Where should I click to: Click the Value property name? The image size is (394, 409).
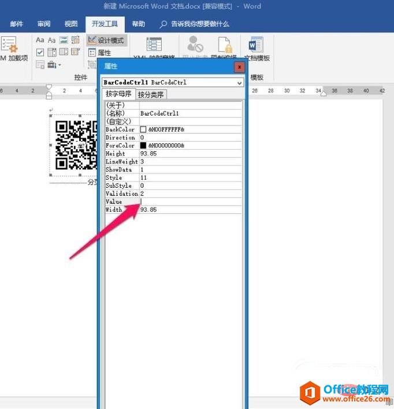tap(114, 202)
